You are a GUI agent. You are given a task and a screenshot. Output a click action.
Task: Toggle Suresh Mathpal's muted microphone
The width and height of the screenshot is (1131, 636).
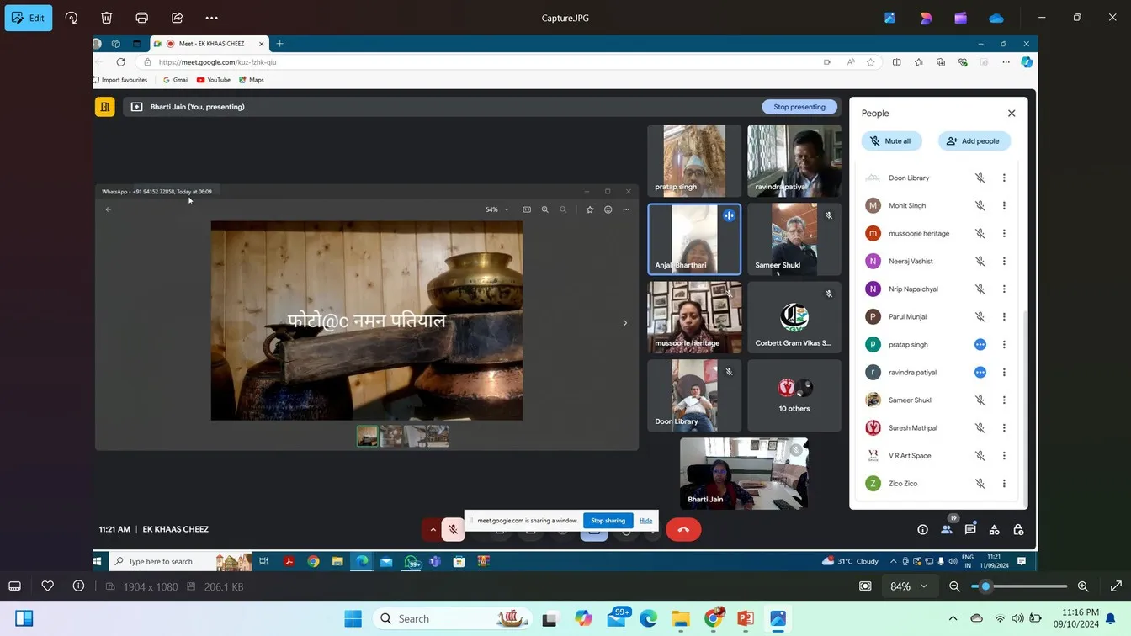pos(980,428)
